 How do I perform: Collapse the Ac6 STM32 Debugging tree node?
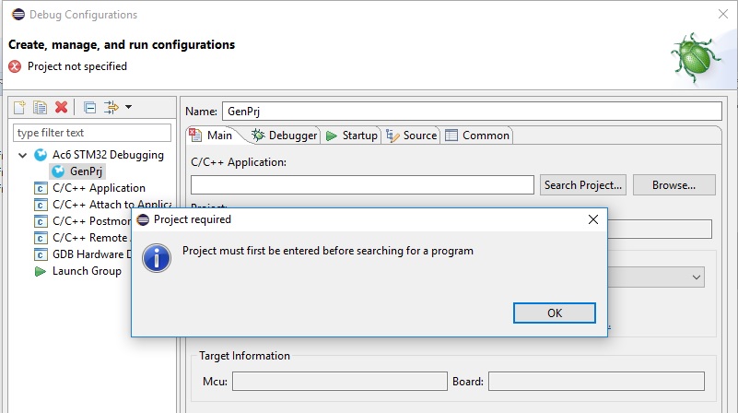pos(22,155)
